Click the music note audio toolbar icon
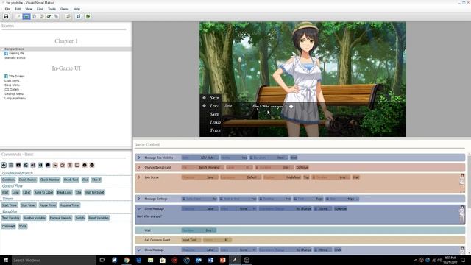This screenshot has height=265, width=471. (78, 16)
